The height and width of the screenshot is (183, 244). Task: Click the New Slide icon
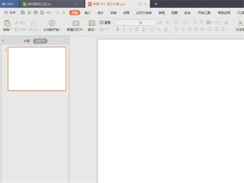click(x=76, y=23)
